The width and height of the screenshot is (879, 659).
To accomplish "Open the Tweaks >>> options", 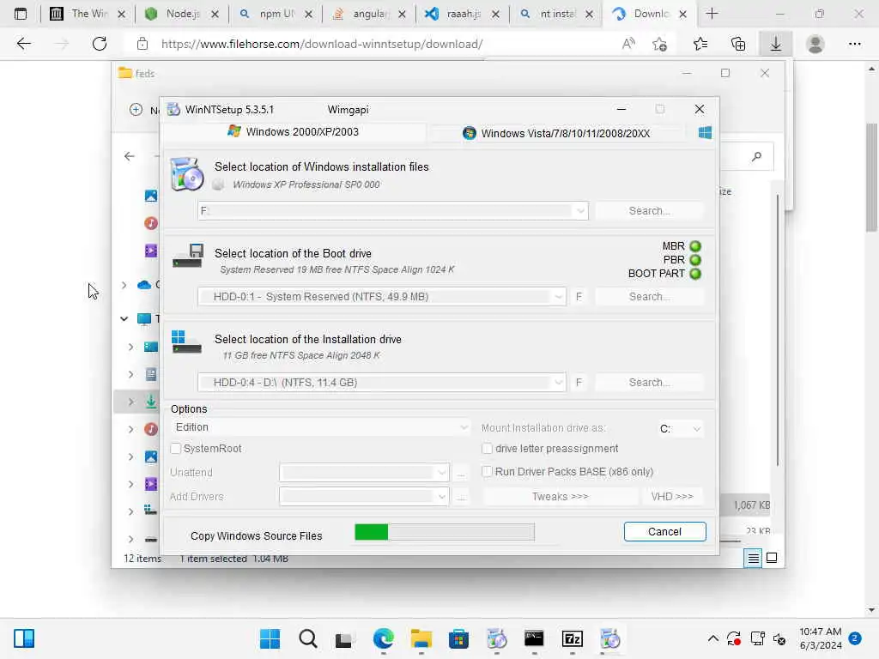I will (560, 497).
